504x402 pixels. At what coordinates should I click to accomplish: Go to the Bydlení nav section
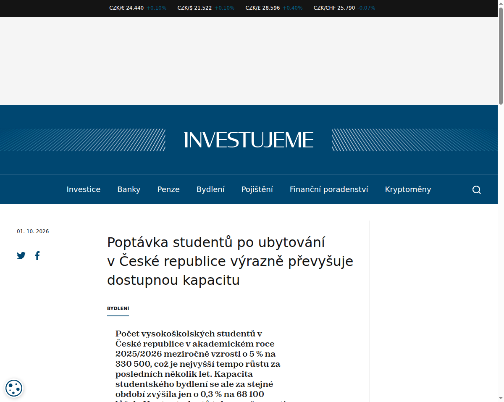[210, 189]
